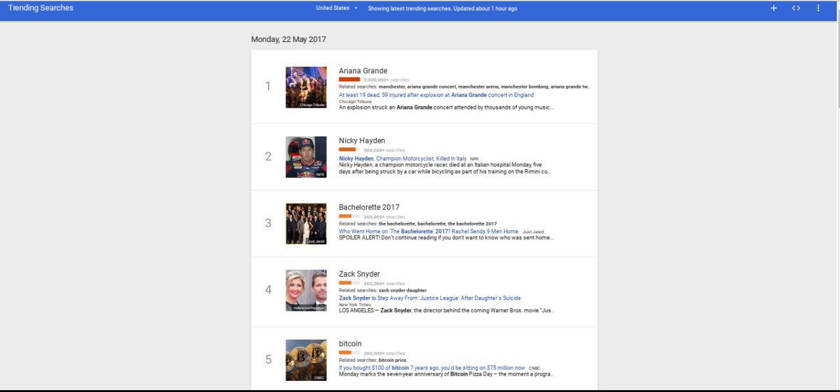Select the bitcoin trending title

click(x=350, y=344)
